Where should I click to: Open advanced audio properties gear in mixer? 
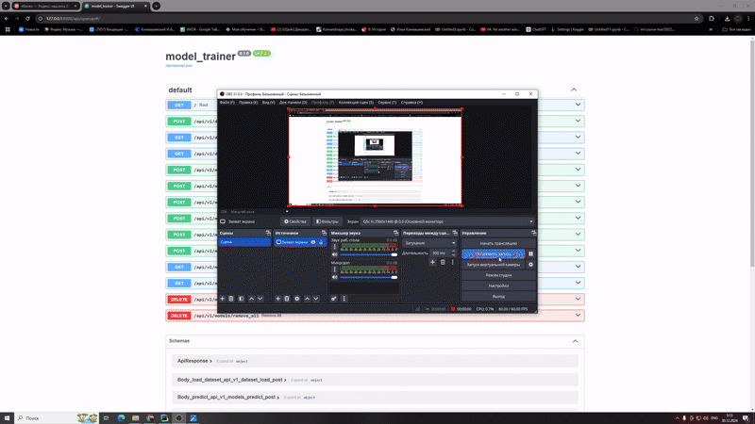[x=334, y=299]
